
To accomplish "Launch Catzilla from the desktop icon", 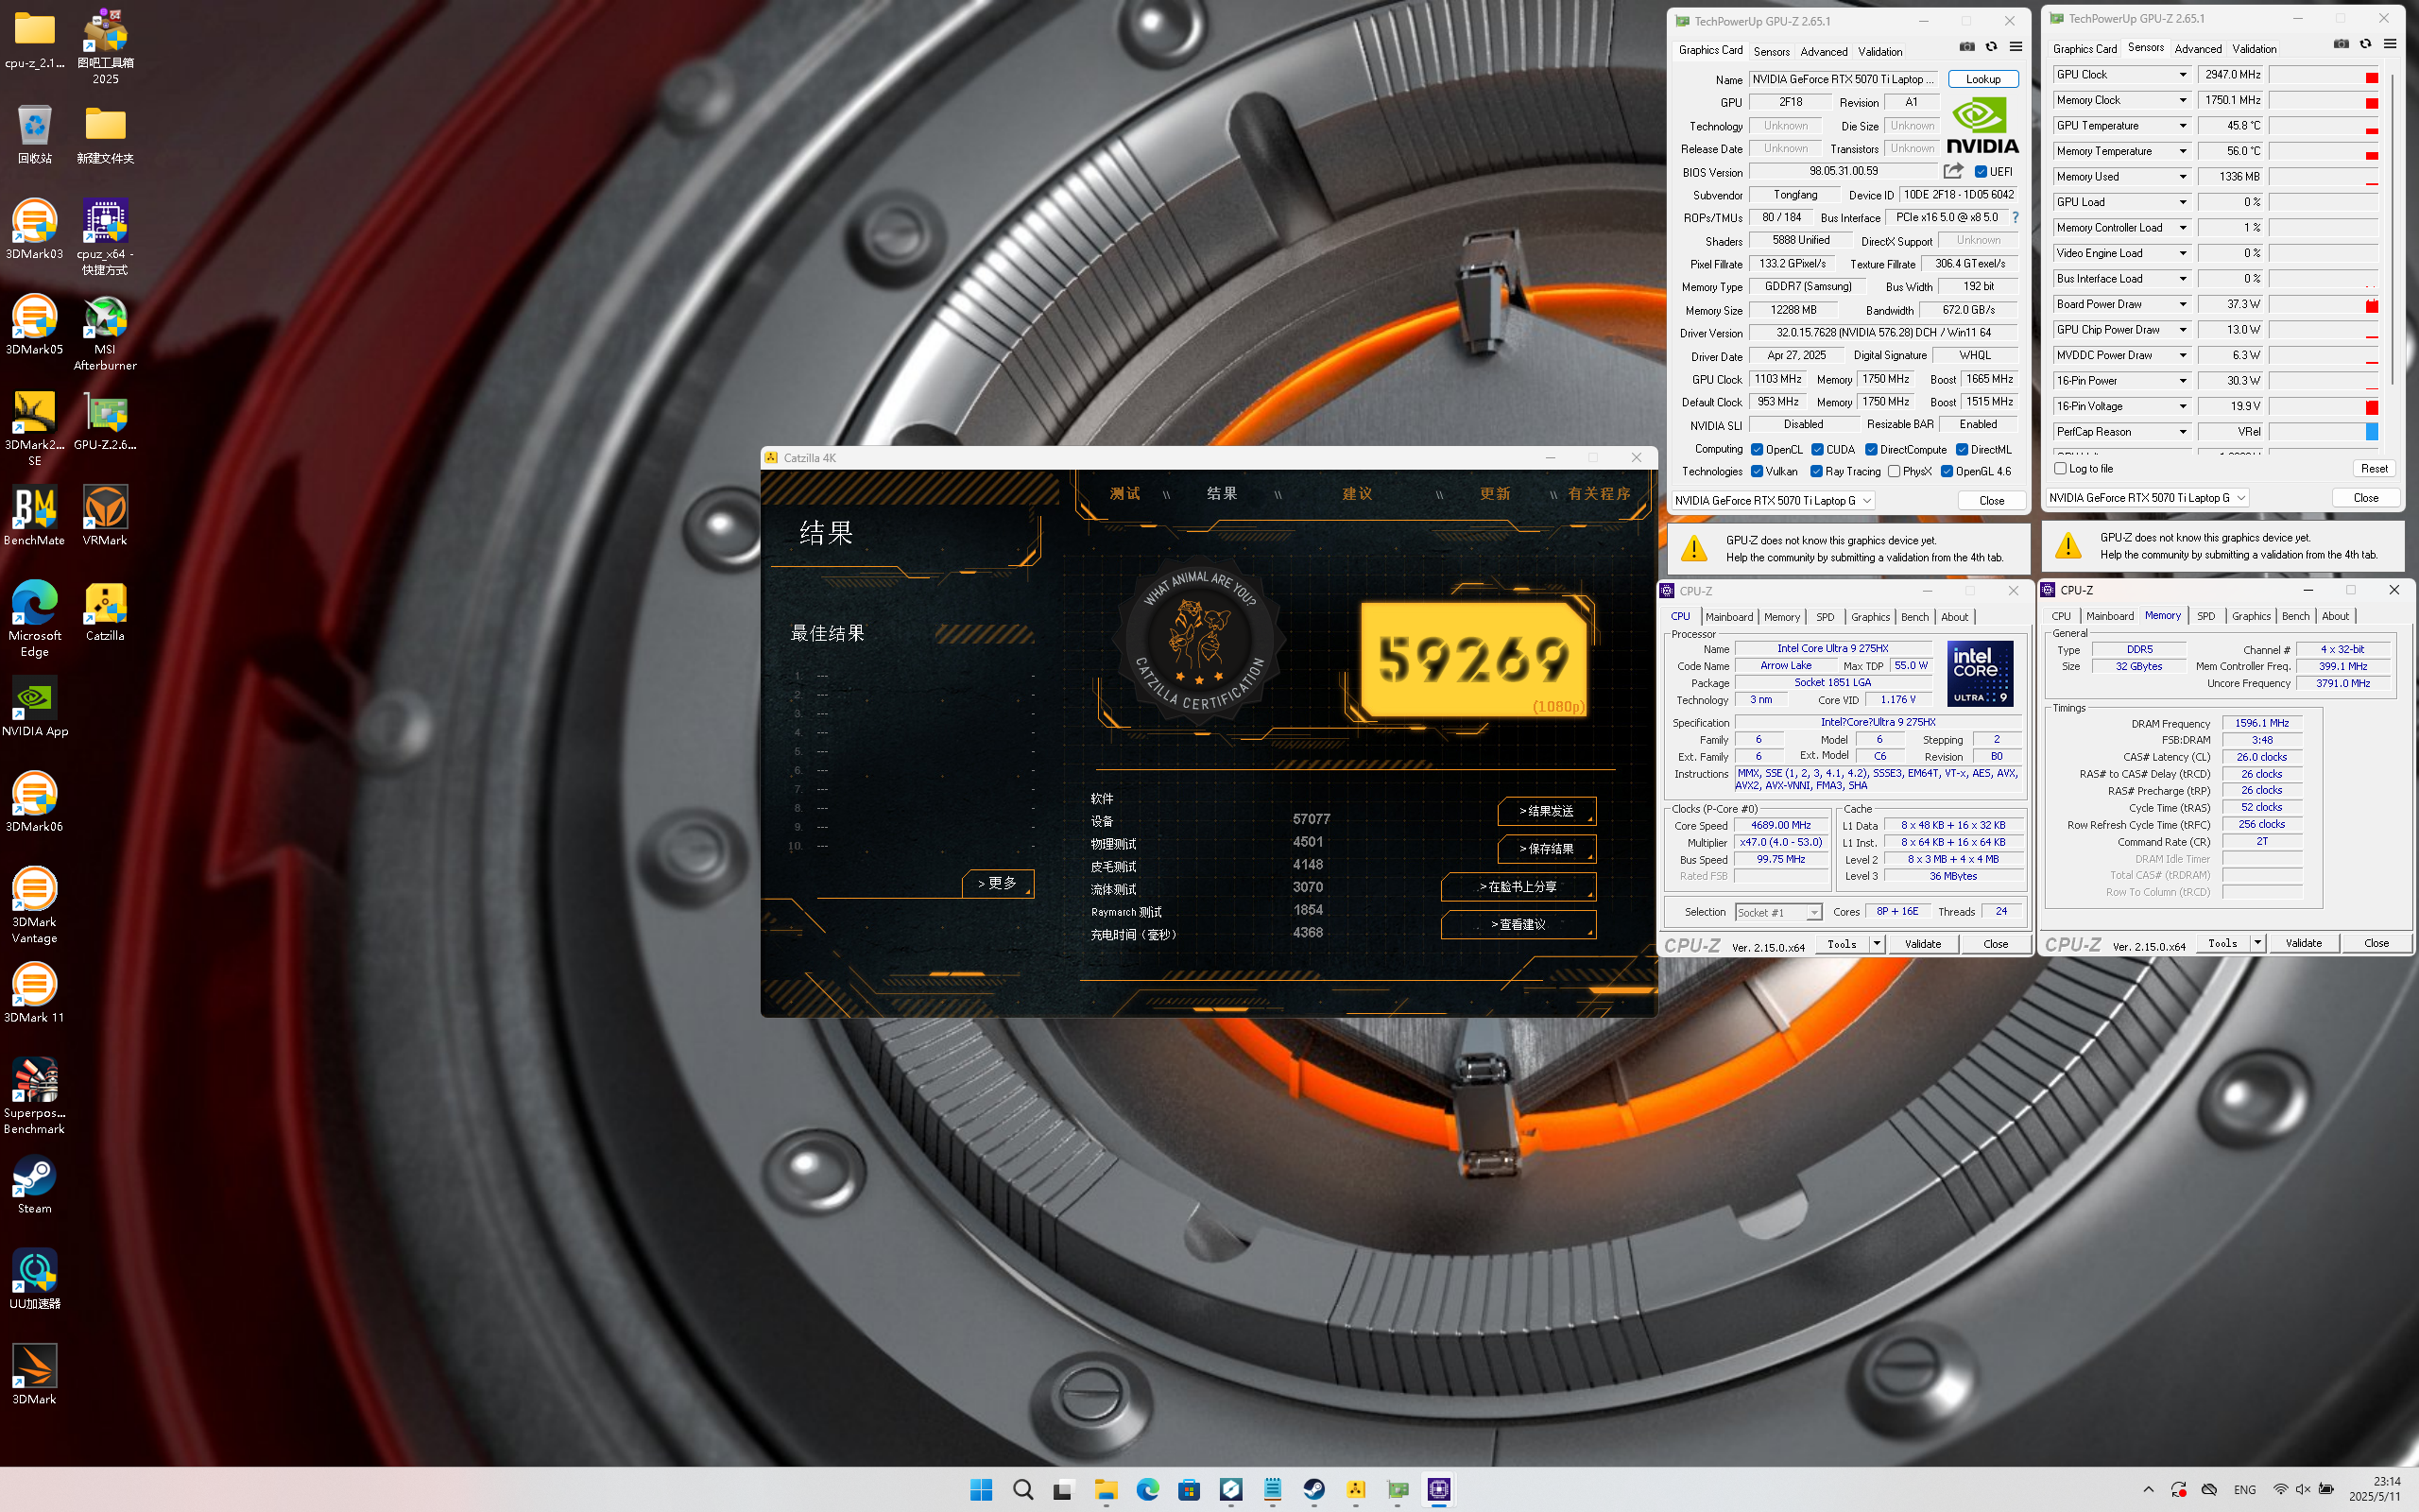I will [105, 611].
